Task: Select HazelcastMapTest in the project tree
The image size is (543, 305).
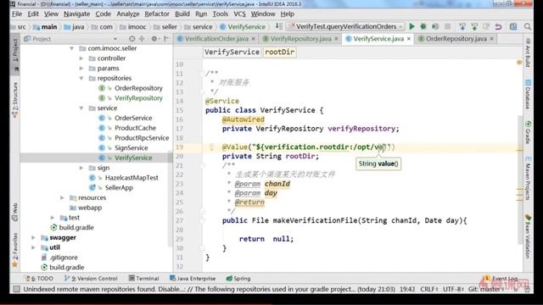Action: [x=132, y=178]
